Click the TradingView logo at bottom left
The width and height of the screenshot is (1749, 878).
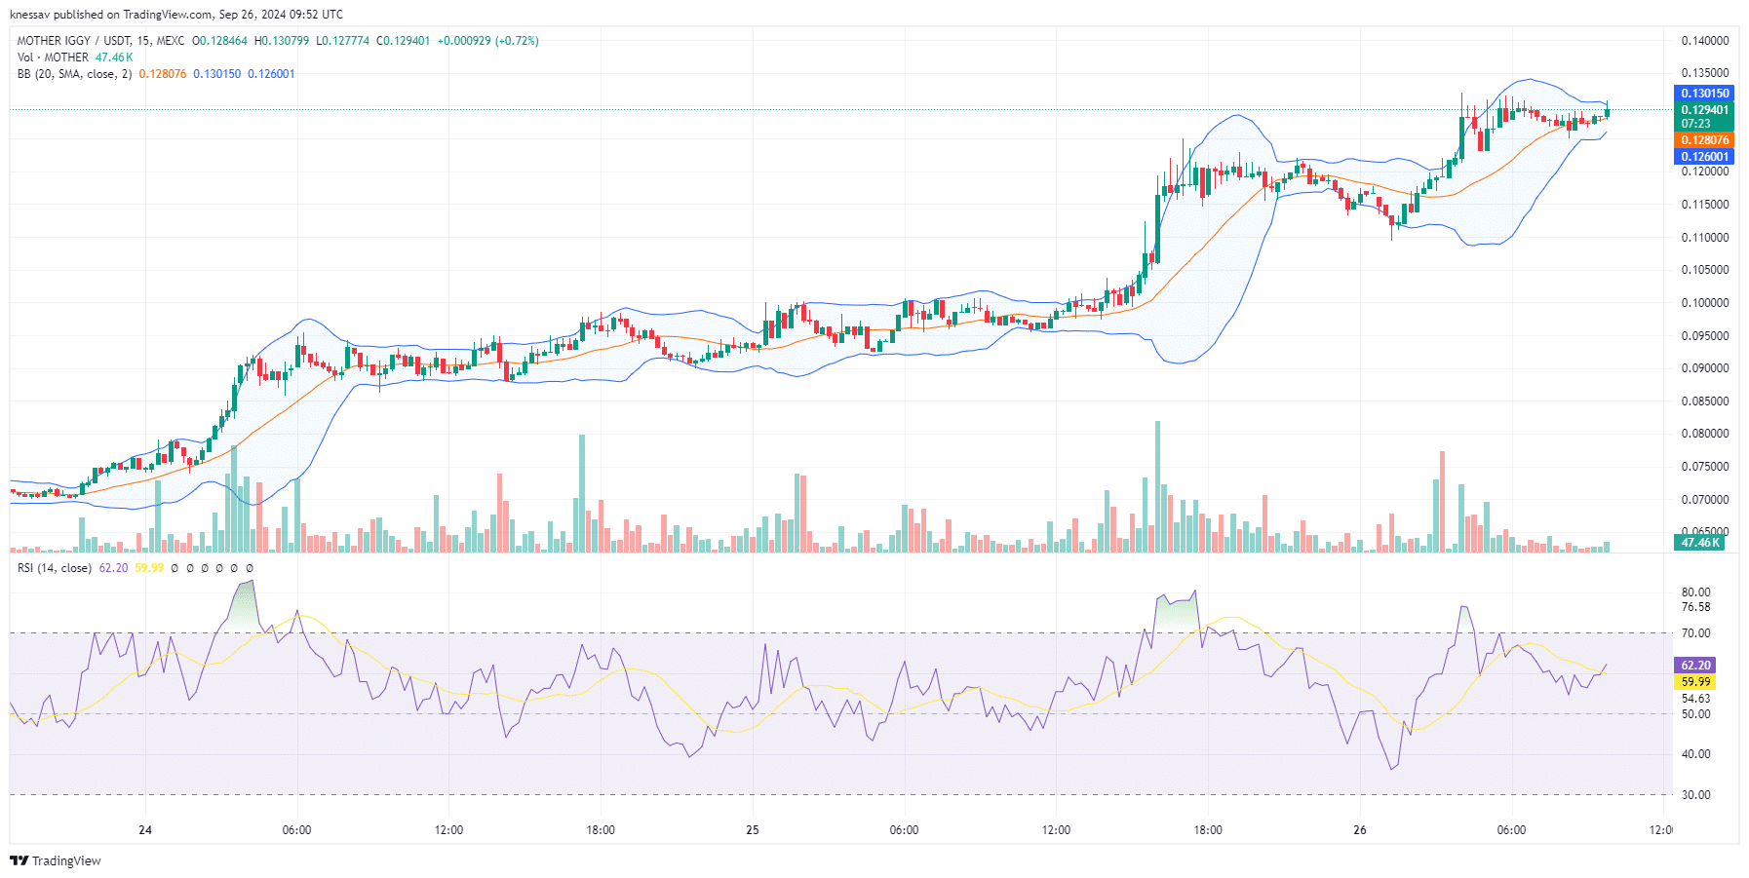[x=56, y=860]
